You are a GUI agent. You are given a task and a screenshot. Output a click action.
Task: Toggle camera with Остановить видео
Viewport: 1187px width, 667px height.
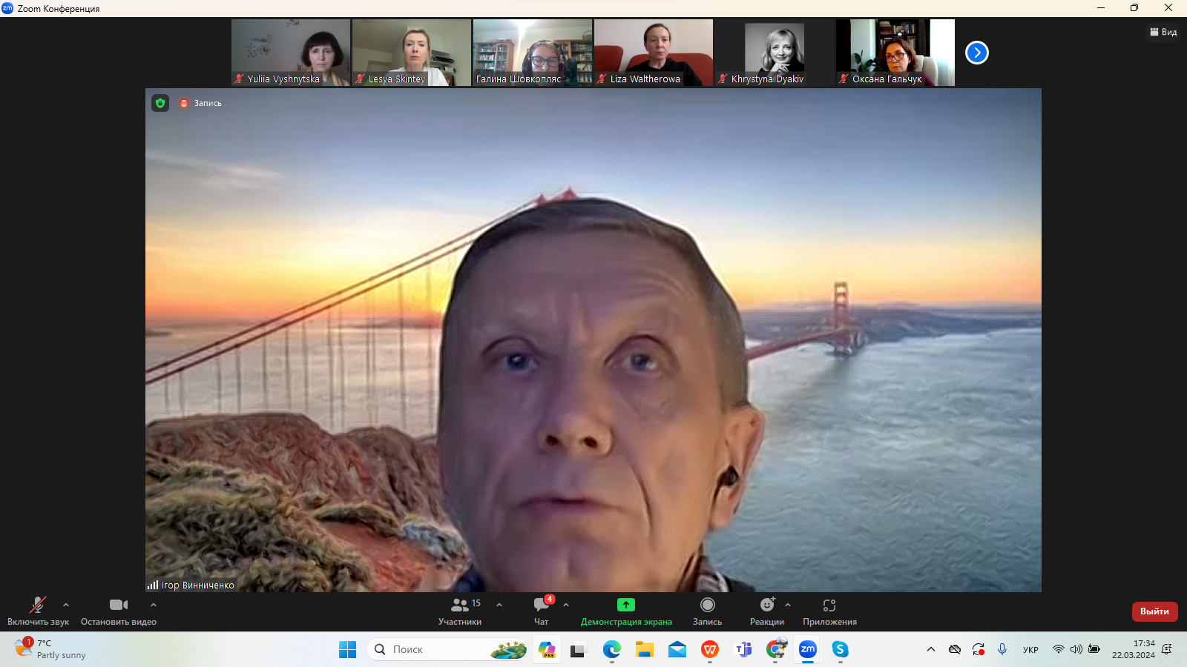tap(119, 611)
